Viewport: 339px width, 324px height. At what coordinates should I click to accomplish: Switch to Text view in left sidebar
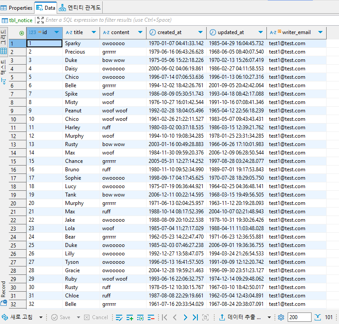tap(4, 72)
